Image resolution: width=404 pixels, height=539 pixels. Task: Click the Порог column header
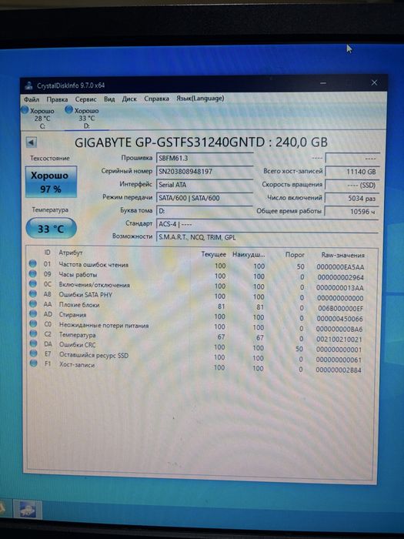pyautogui.click(x=295, y=255)
